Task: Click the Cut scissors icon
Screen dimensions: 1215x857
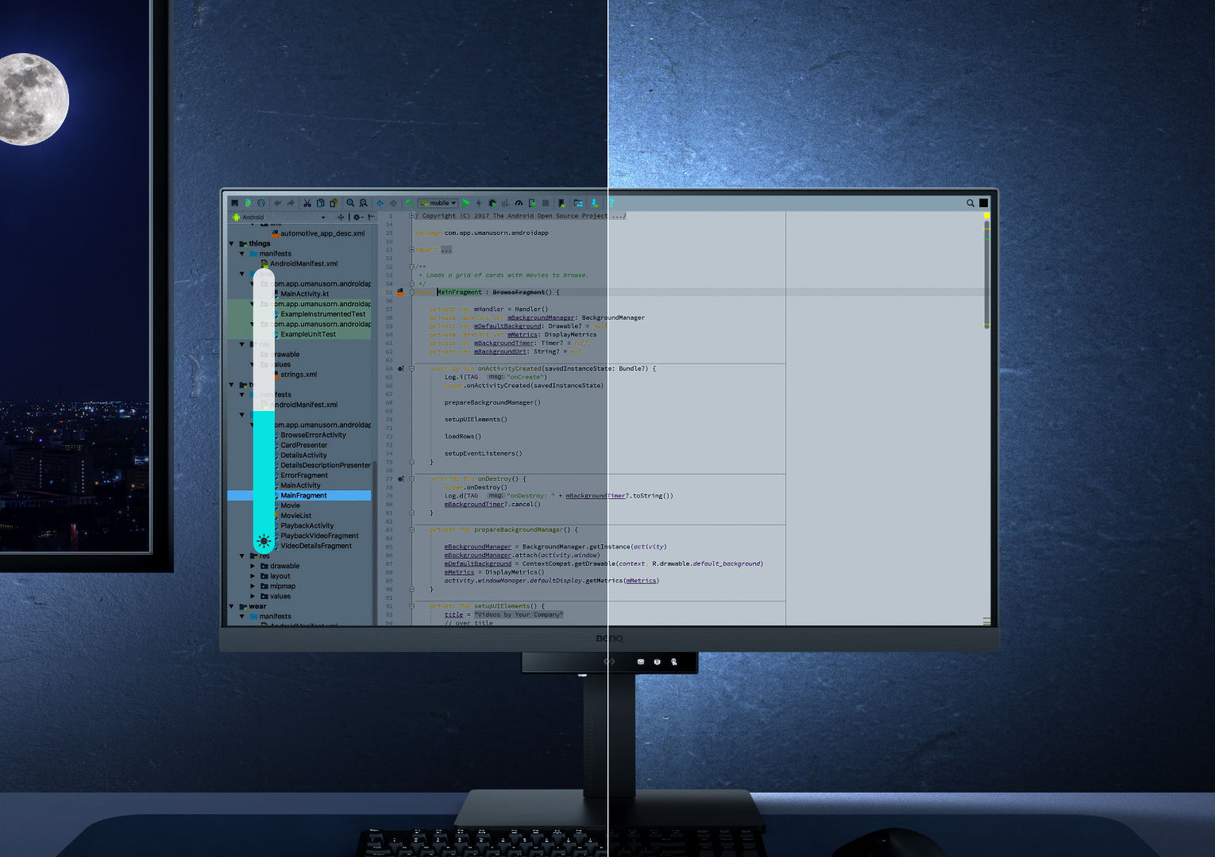Action: pos(307,203)
